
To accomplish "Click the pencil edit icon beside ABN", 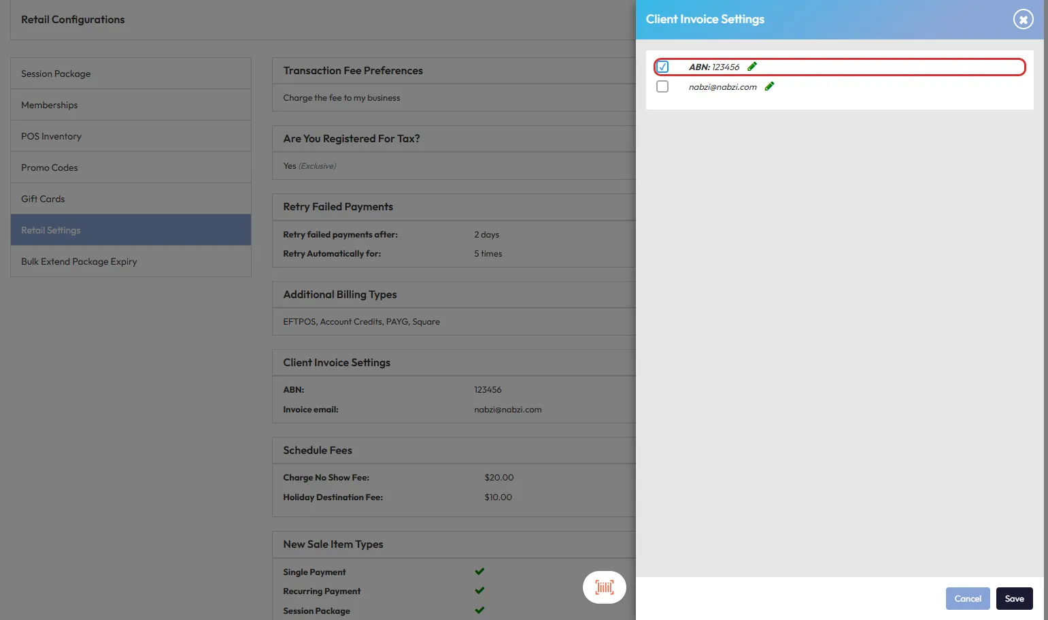I will point(751,67).
